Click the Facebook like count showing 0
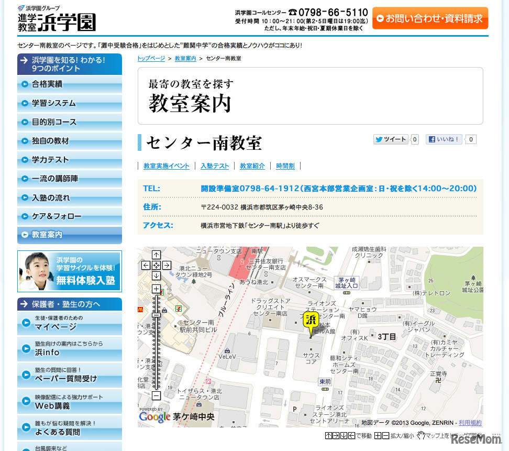 (471, 139)
